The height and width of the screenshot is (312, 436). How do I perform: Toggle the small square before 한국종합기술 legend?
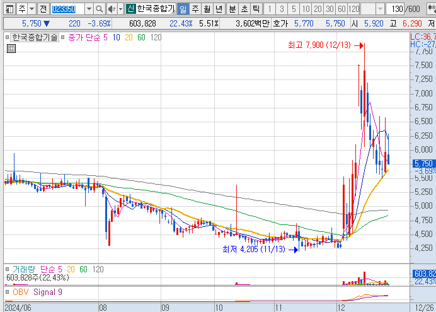pyautogui.click(x=7, y=37)
